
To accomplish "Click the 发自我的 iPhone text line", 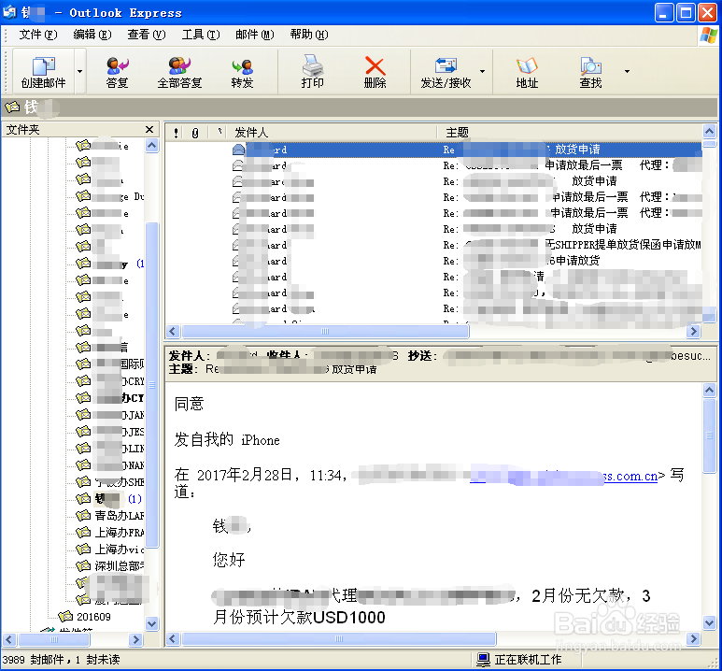I will 227,439.
